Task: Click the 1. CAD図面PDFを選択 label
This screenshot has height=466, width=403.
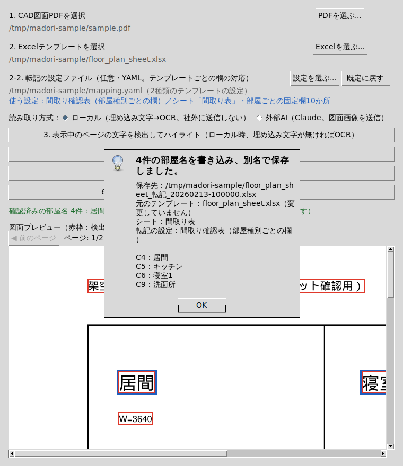Action: point(47,16)
